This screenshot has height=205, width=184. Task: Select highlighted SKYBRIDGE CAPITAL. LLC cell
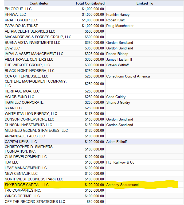coord(39,185)
